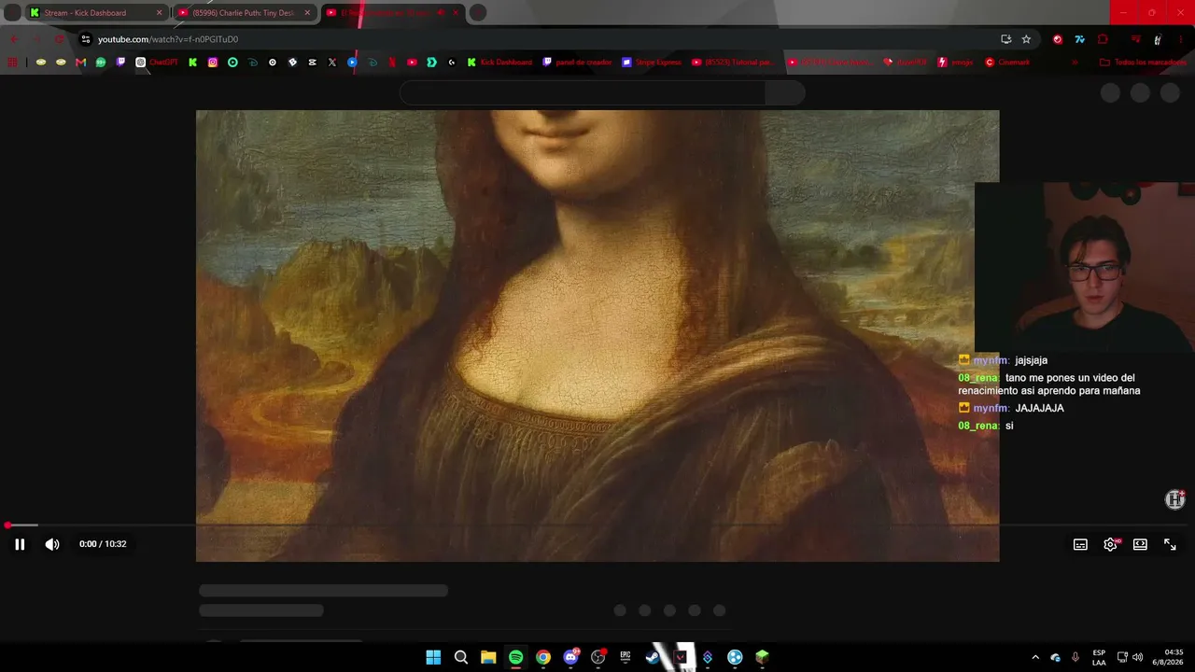The width and height of the screenshot is (1195, 672).
Task: Open the Stripe Express bookmark
Action: (652, 63)
